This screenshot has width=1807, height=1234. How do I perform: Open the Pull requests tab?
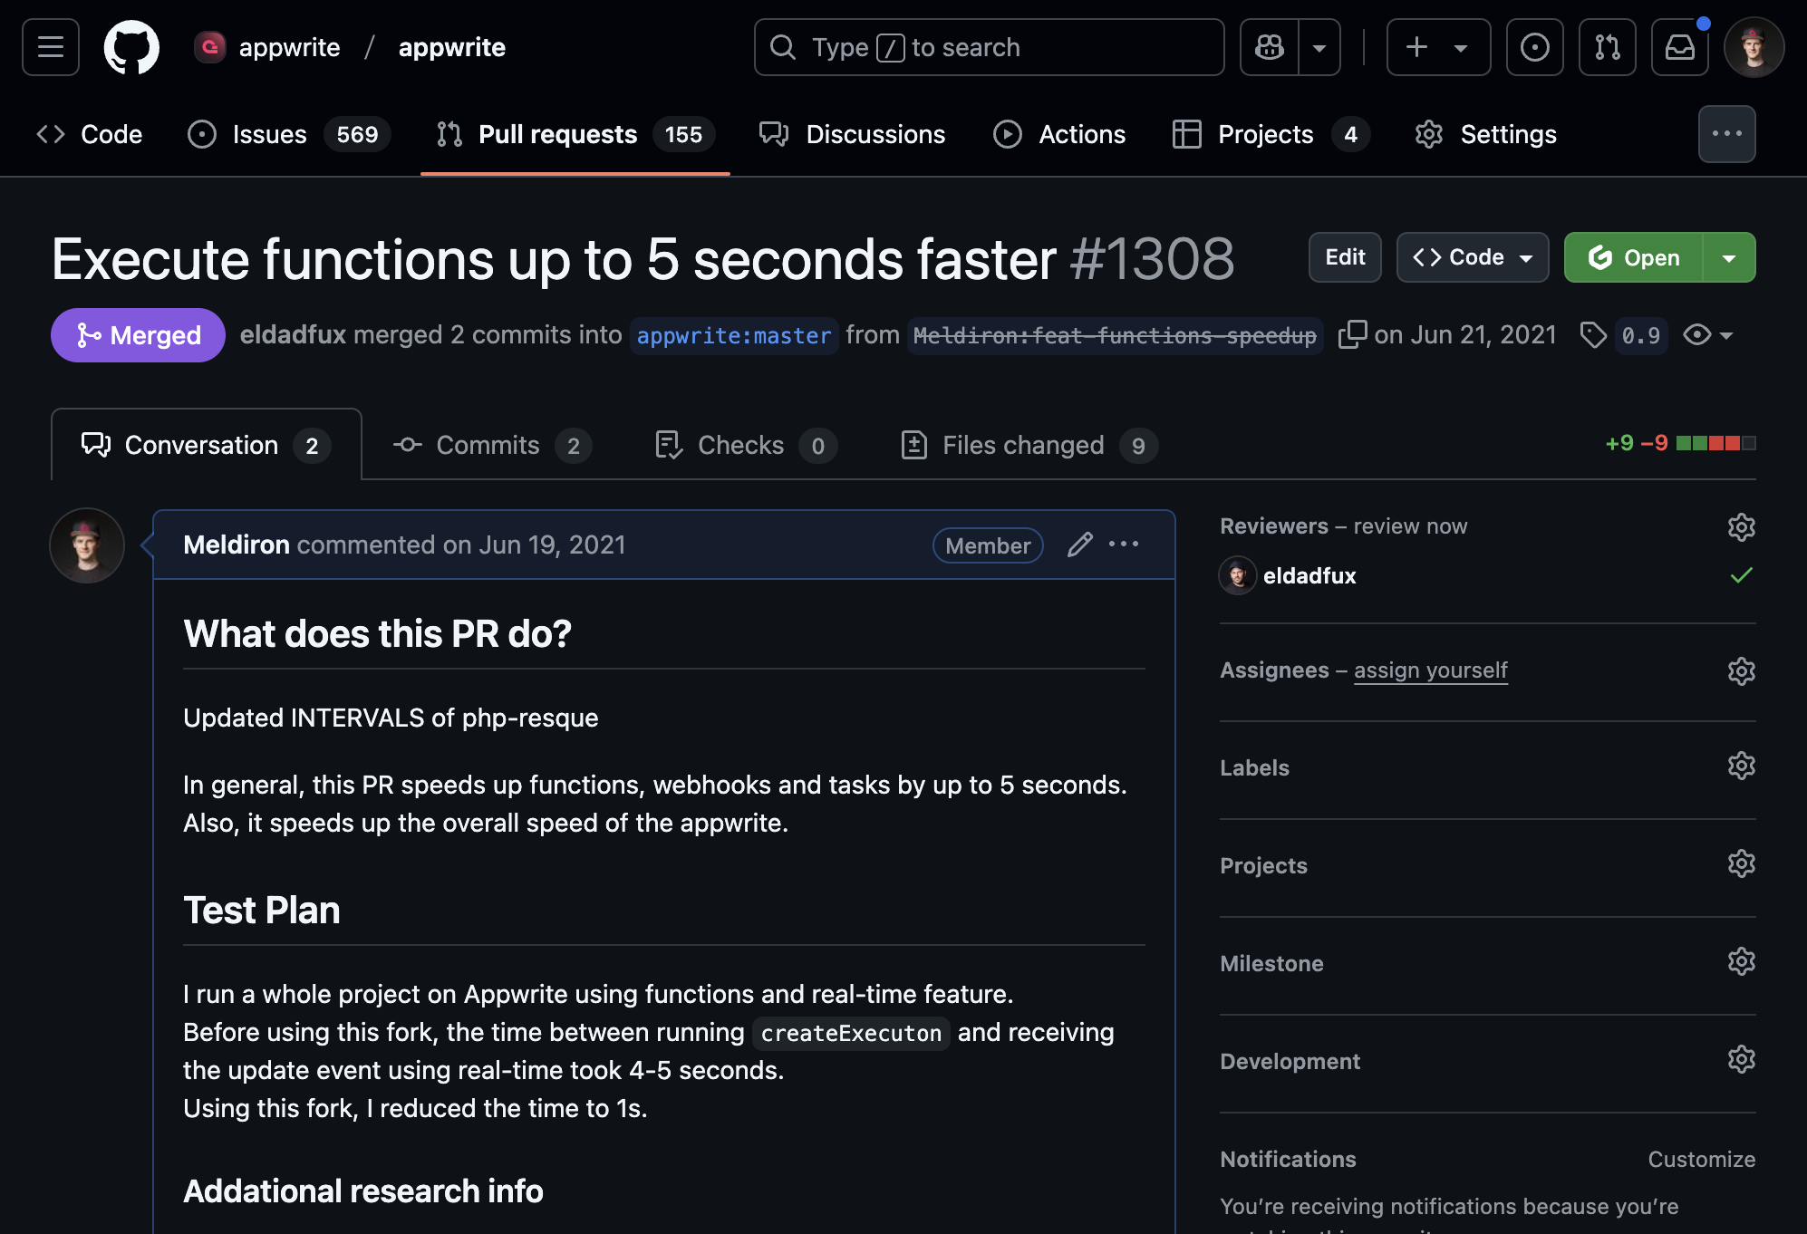(575, 134)
